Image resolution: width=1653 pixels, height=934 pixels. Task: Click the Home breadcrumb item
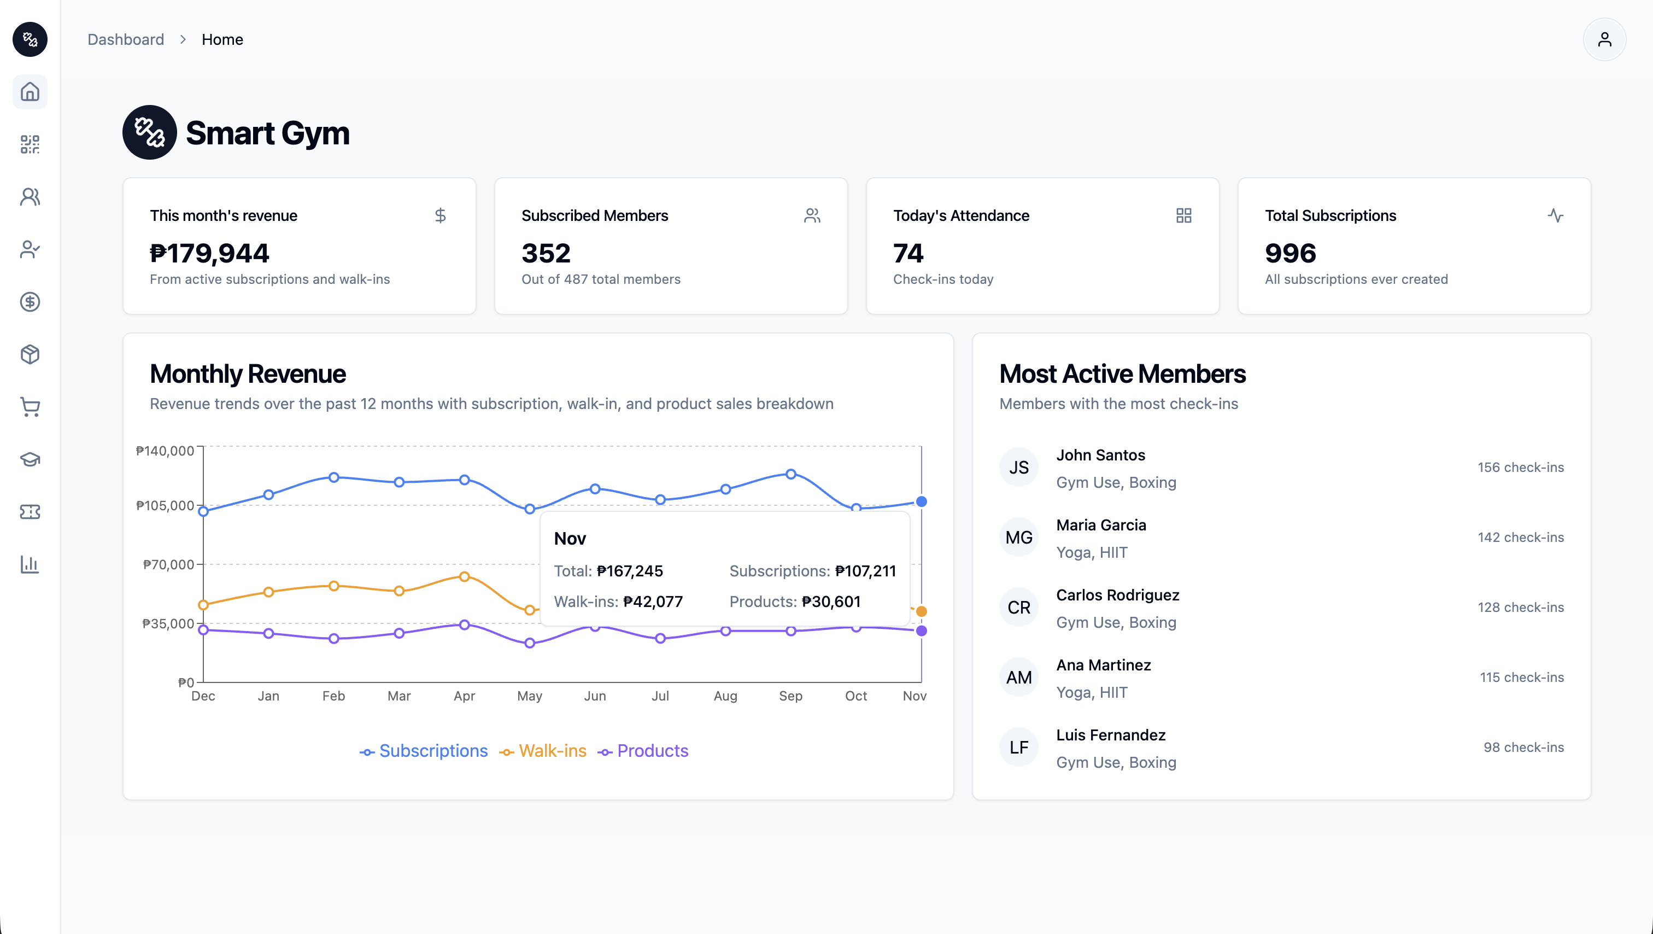pos(222,40)
